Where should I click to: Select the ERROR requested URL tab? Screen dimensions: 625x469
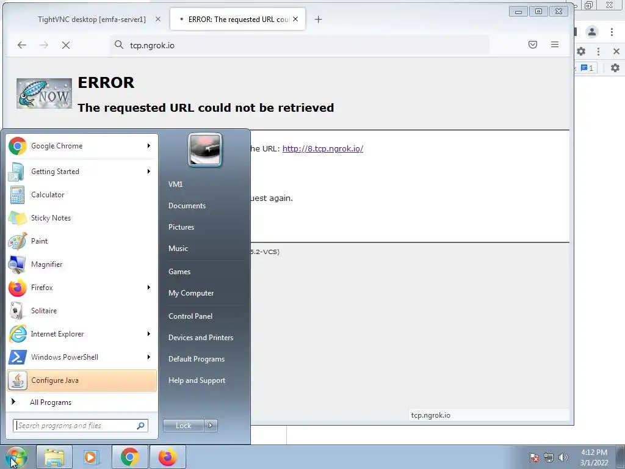click(x=237, y=19)
